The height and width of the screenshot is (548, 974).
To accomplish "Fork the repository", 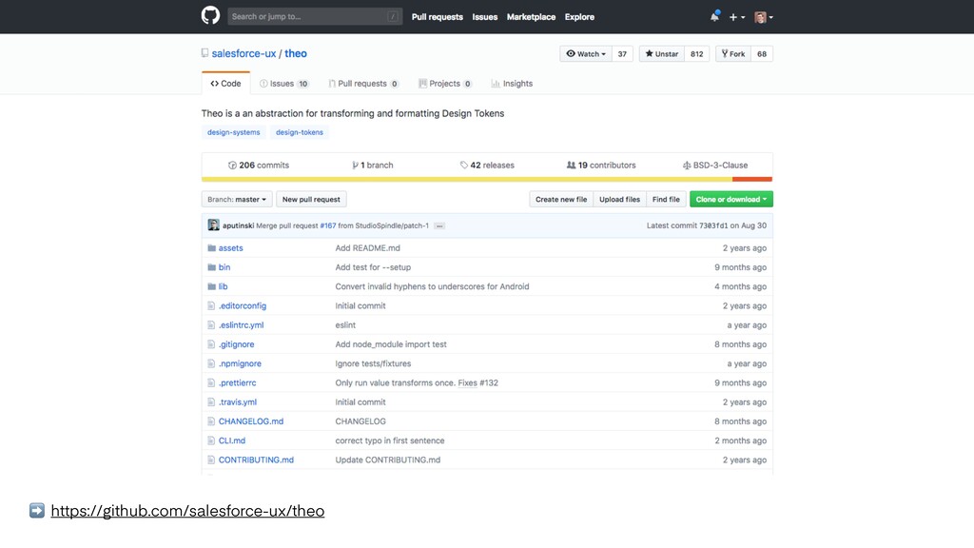I will (733, 54).
